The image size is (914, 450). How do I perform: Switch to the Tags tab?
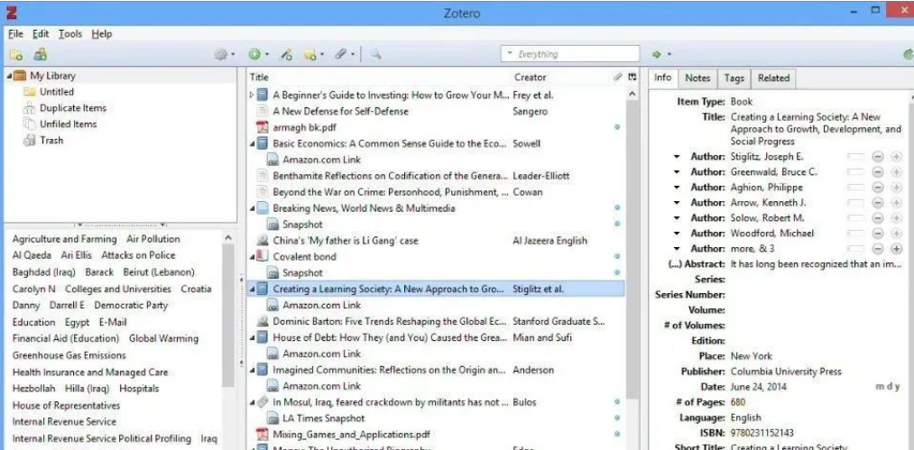[734, 78]
